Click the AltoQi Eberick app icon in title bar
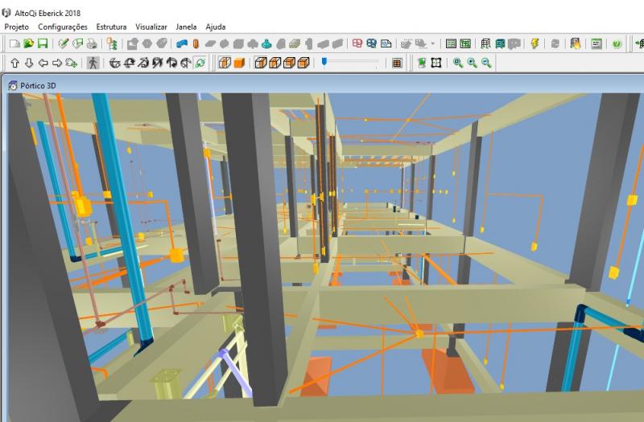 [6, 13]
